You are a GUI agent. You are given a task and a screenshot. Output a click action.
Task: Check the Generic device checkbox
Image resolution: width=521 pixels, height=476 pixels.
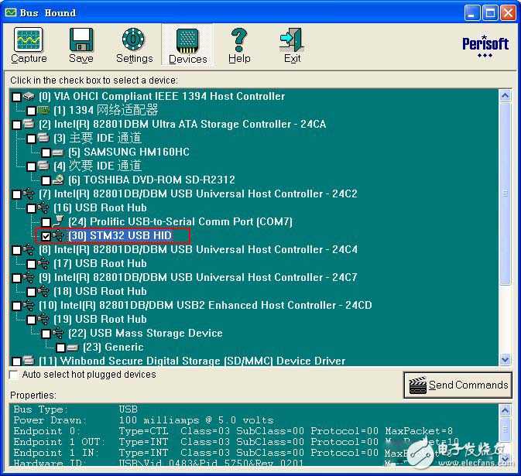[x=60, y=348]
